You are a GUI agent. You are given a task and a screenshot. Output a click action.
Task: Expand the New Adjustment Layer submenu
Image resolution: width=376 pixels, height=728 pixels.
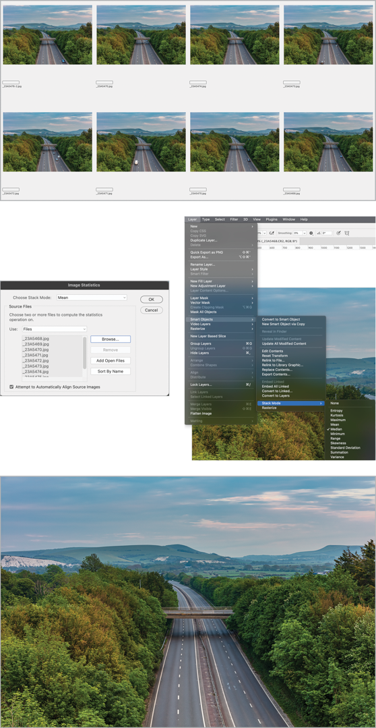point(221,286)
